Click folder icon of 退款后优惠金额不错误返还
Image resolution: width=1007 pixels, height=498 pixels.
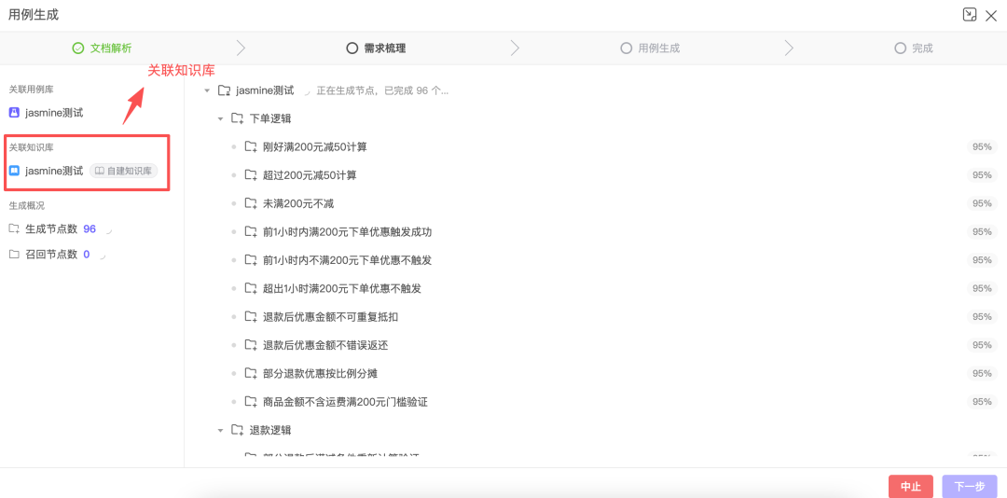(251, 345)
